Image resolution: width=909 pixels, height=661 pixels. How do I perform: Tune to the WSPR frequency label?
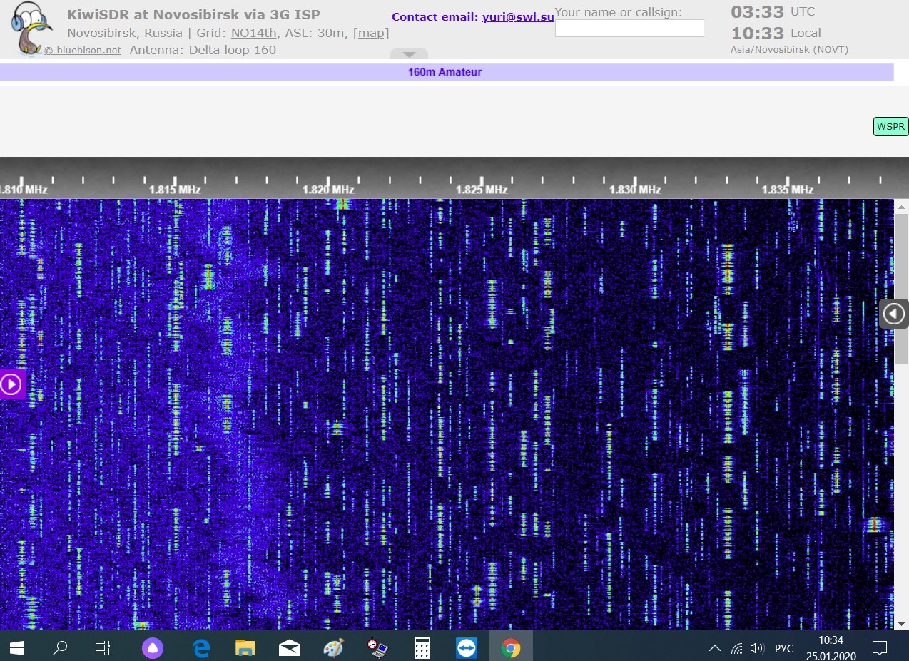pyautogui.click(x=890, y=127)
